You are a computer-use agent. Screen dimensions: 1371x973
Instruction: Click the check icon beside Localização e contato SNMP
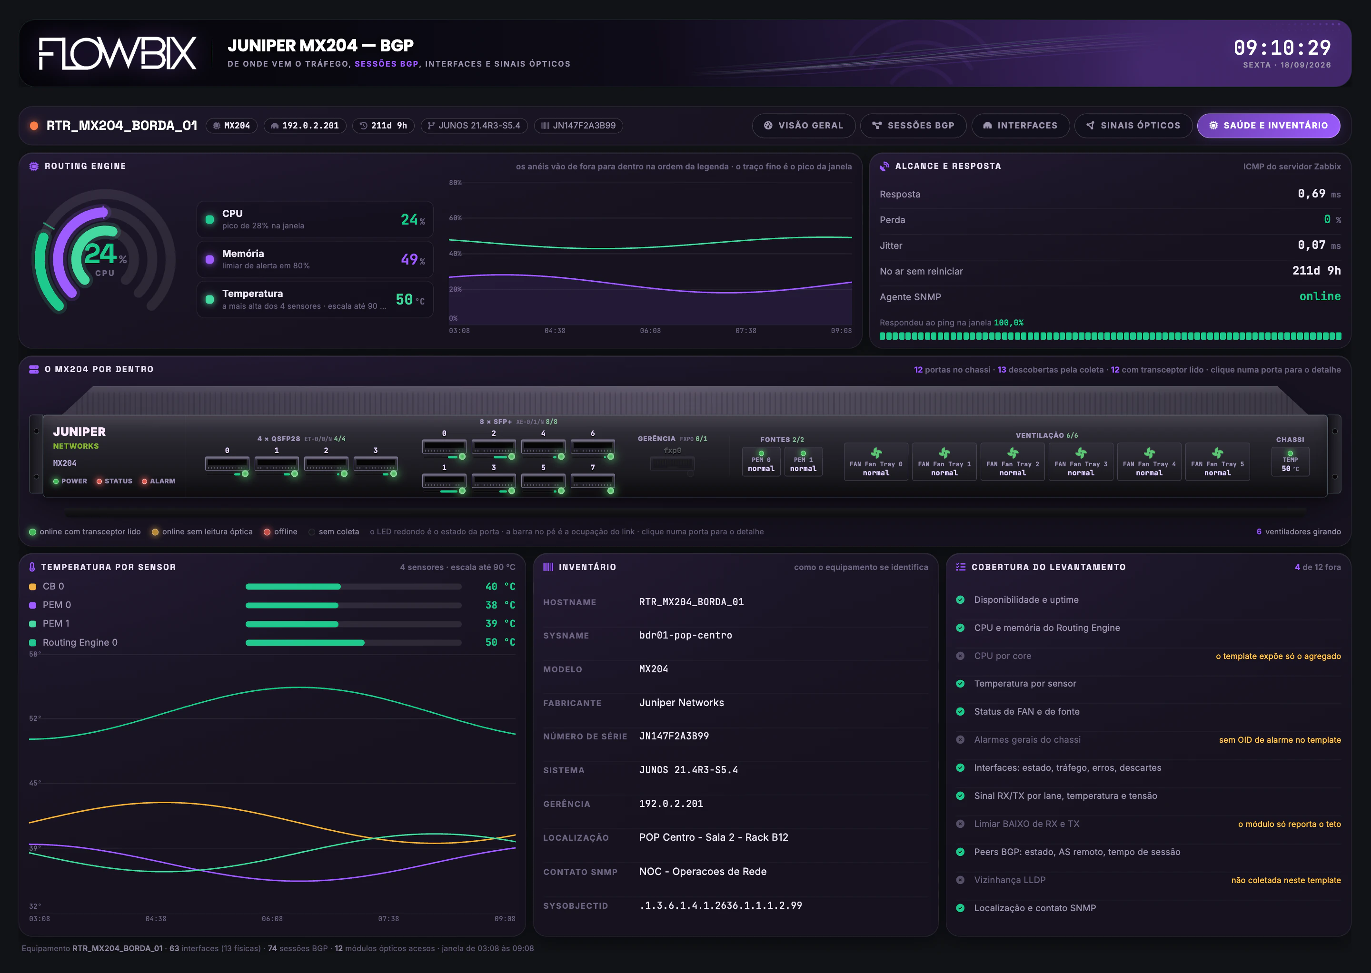click(x=960, y=908)
